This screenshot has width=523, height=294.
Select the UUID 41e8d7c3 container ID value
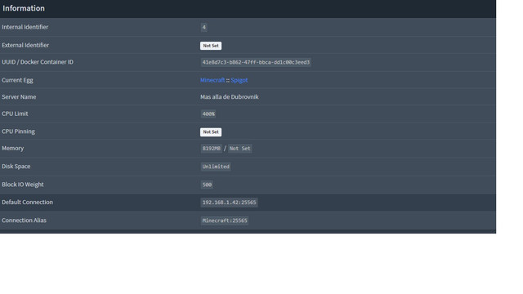point(256,62)
